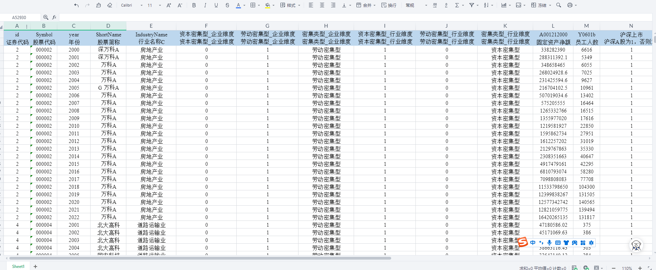Screen dimensions: 656x270
Task: Click the print icon
Action: (x=570, y=5)
